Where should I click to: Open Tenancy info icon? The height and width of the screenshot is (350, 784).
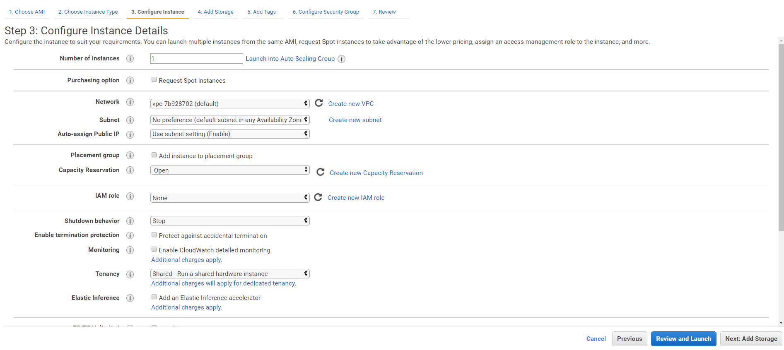click(130, 274)
